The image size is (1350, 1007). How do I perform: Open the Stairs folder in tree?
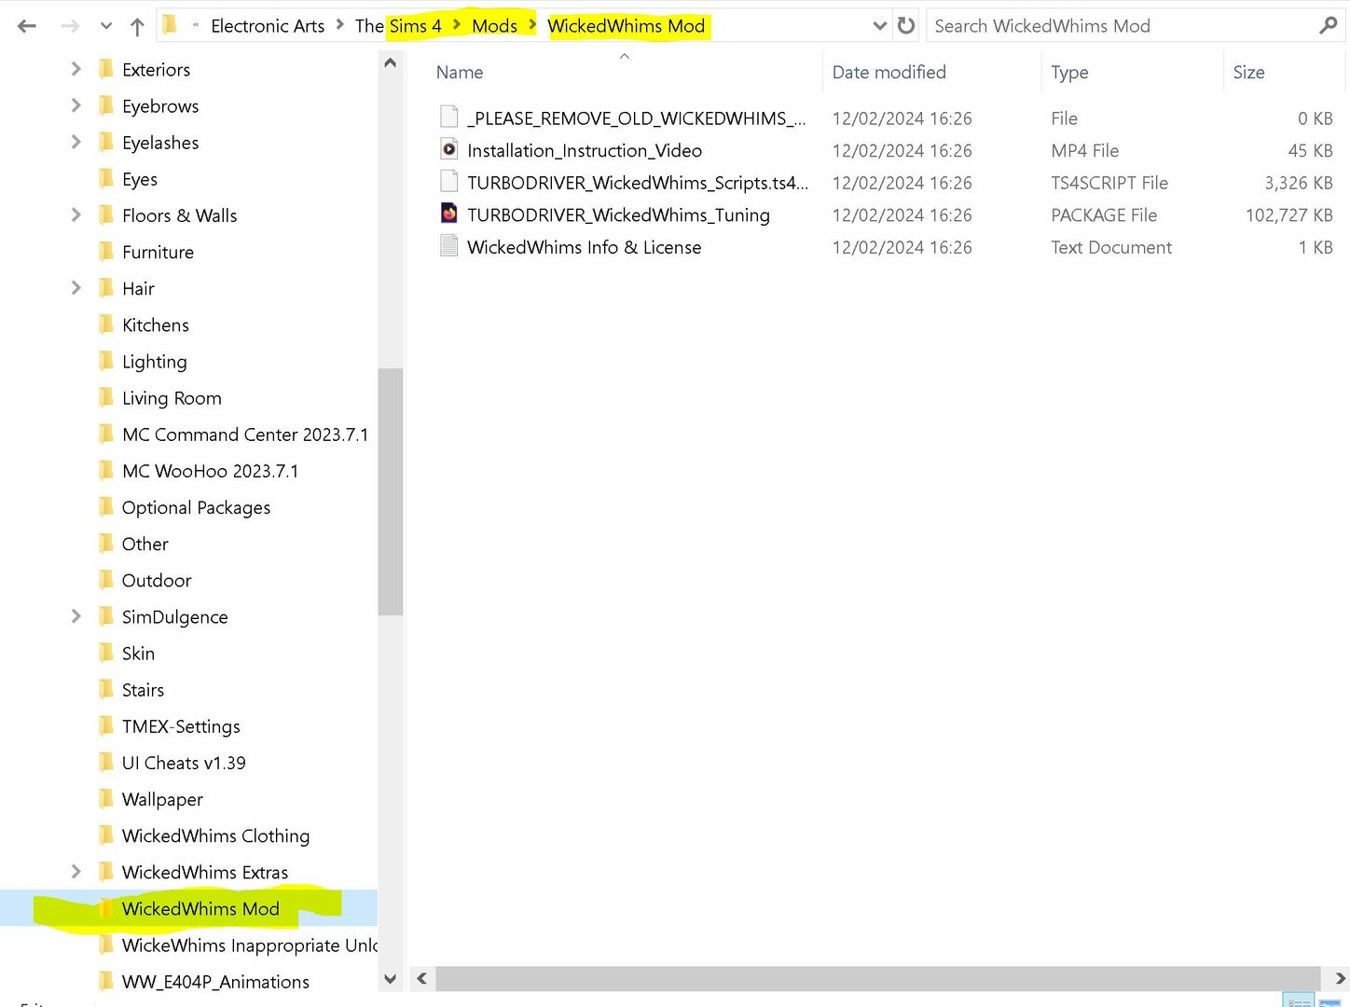click(143, 690)
